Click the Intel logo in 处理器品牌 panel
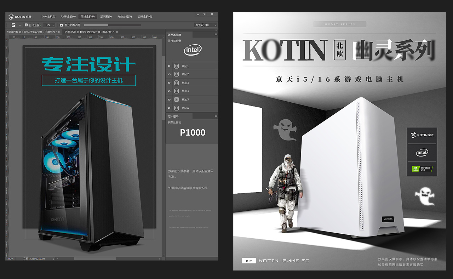The image size is (453, 279). click(192, 50)
